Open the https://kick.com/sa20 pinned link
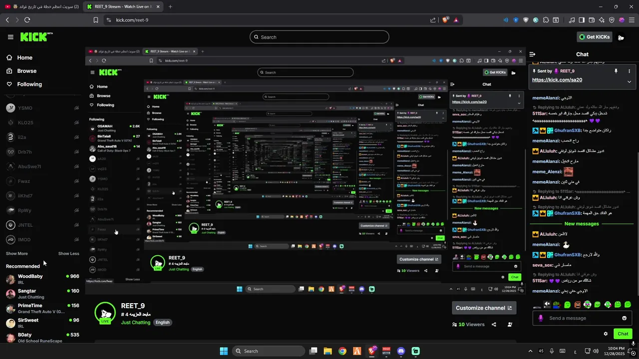This screenshot has width=639, height=359. tap(557, 80)
